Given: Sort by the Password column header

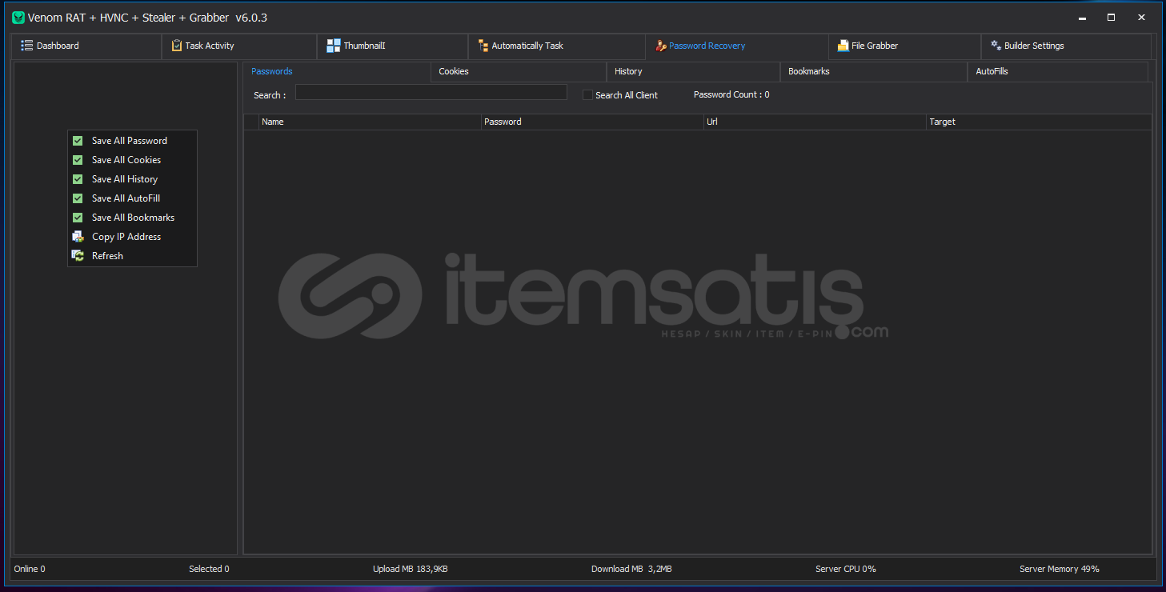Looking at the screenshot, I should (x=592, y=122).
